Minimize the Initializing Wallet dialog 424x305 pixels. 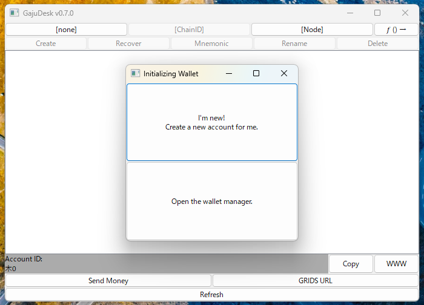tap(229, 73)
